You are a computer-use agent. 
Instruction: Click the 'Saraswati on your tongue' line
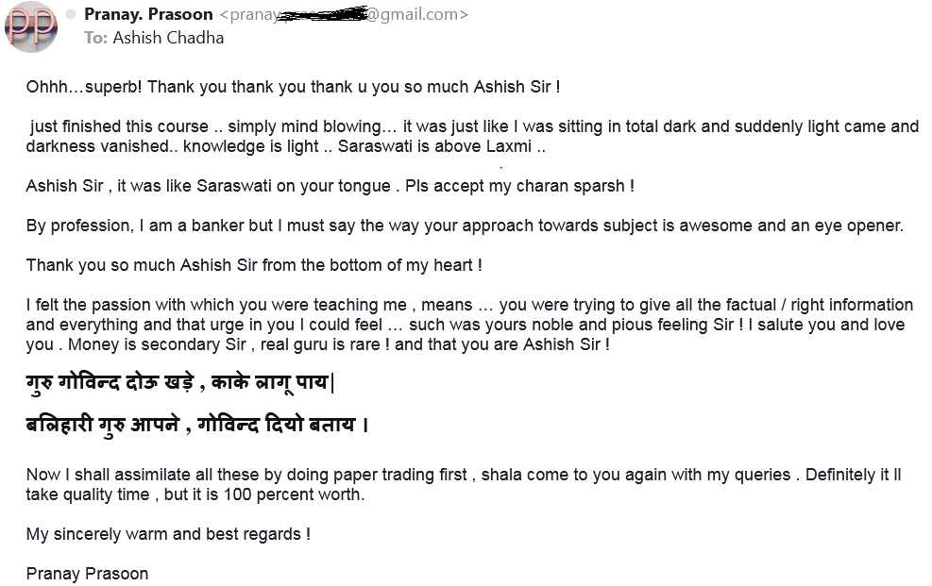[x=330, y=186]
